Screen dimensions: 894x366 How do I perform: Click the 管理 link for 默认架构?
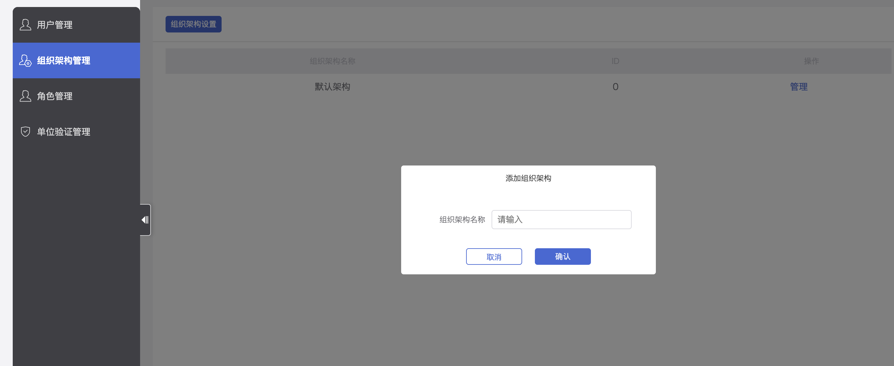798,87
